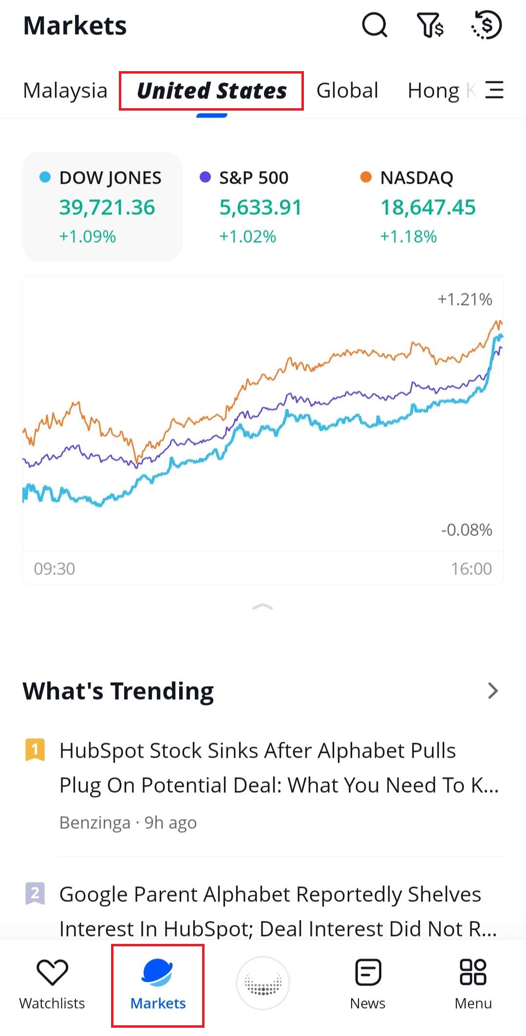Open the search magnifier icon

tap(374, 25)
